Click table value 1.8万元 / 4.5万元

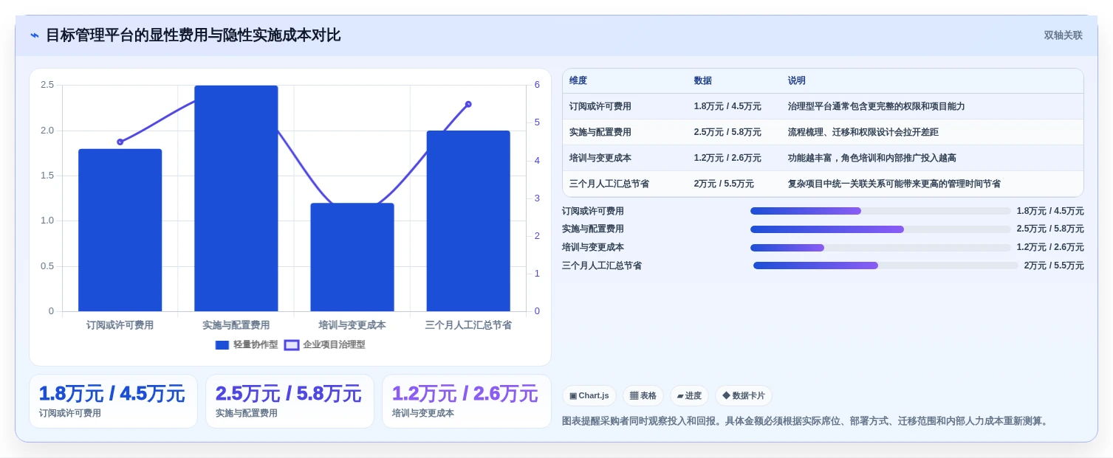click(x=727, y=107)
